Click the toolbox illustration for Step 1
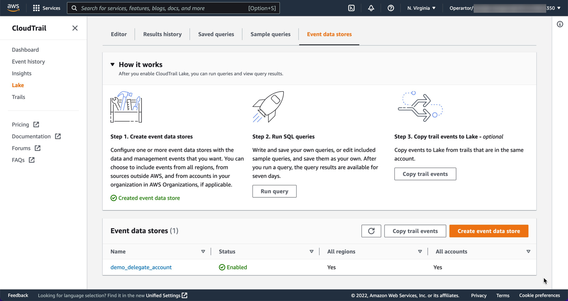Image resolution: width=568 pixels, height=301 pixels. coord(126,107)
